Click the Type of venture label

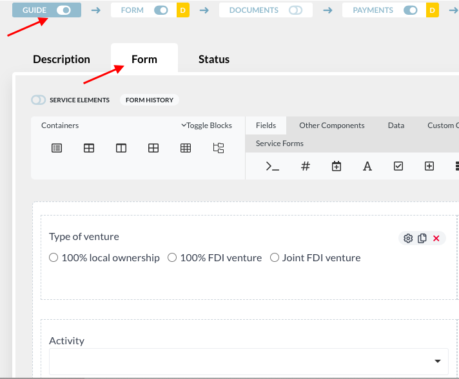pyautogui.click(x=84, y=236)
